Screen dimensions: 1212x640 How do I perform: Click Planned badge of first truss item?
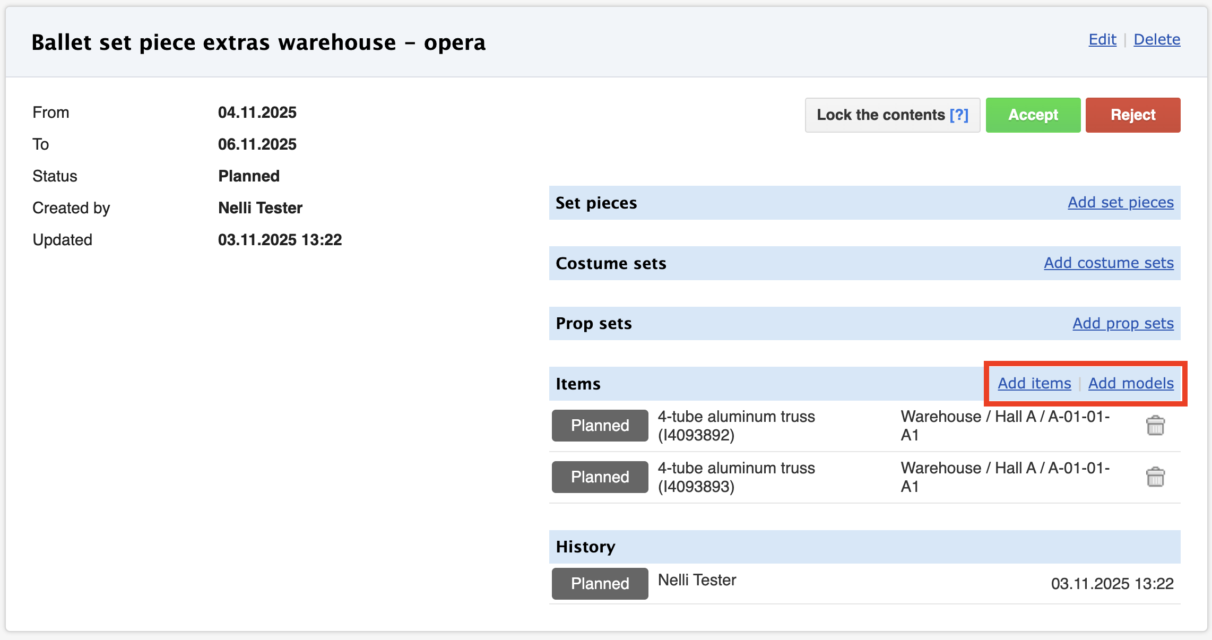click(x=600, y=426)
